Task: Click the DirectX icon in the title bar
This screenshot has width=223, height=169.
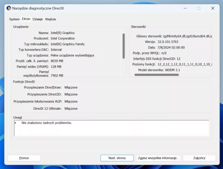Action: tap(9, 8)
